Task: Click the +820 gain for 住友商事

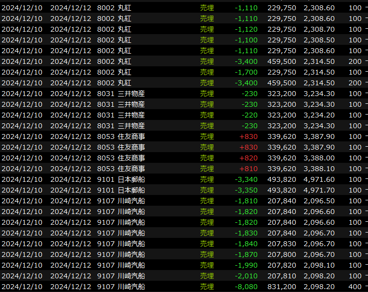Action: (x=248, y=158)
